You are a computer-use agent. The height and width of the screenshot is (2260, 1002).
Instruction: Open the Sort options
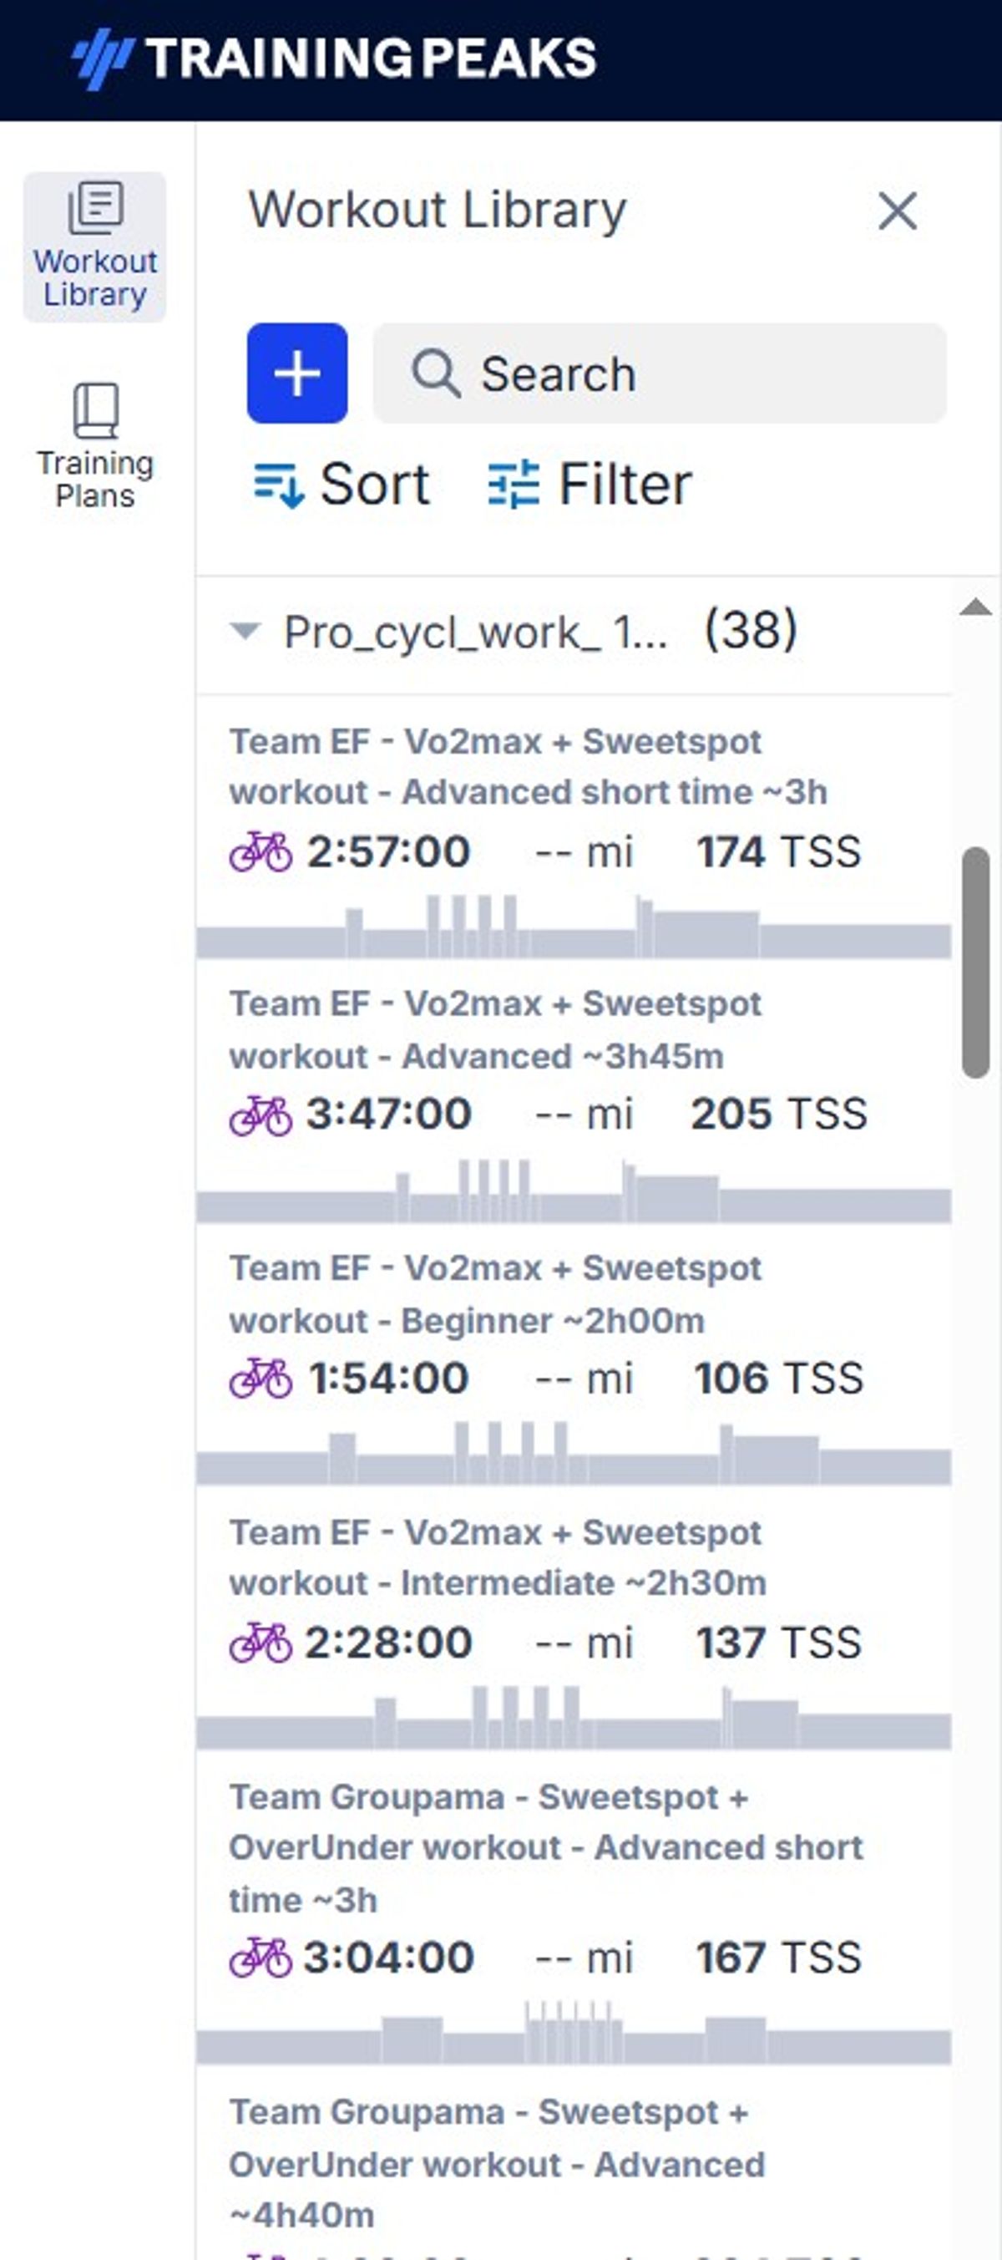coord(342,485)
